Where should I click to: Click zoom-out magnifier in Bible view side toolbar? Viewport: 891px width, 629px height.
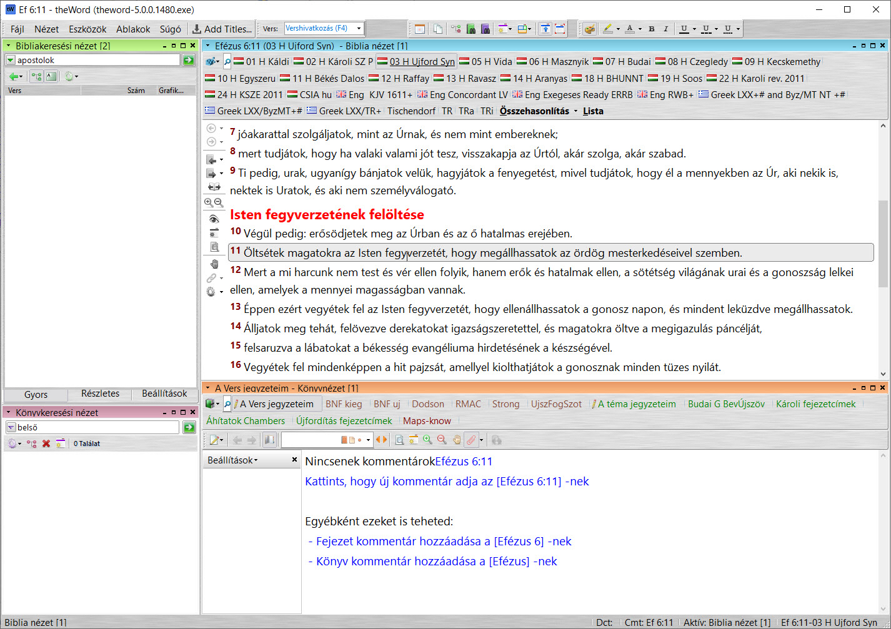(x=219, y=202)
